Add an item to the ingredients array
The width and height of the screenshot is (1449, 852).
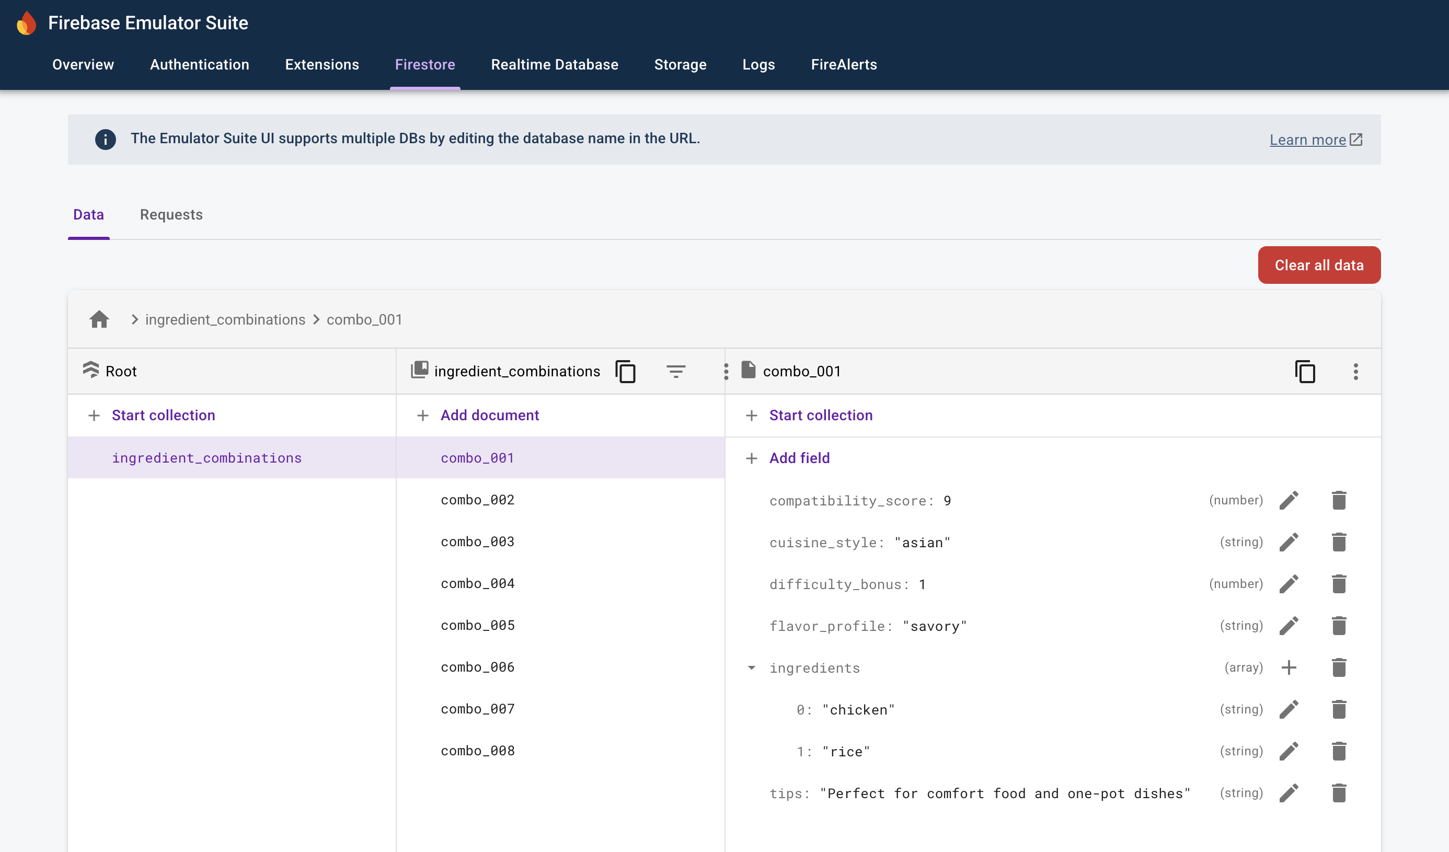click(x=1289, y=667)
